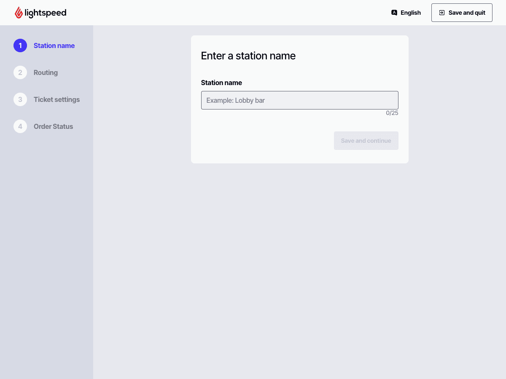Jump to the Ticket settings step
The image size is (506, 379).
(57, 99)
